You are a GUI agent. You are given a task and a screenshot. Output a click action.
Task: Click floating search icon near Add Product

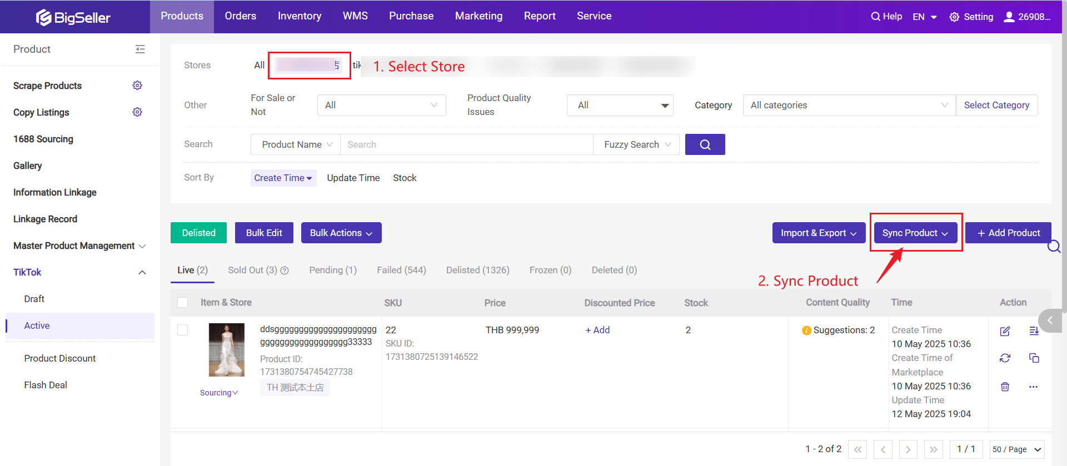pyautogui.click(x=1054, y=247)
